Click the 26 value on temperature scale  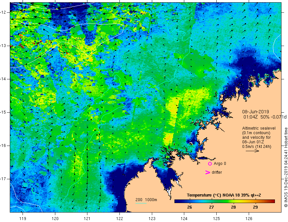(x=189, y=207)
